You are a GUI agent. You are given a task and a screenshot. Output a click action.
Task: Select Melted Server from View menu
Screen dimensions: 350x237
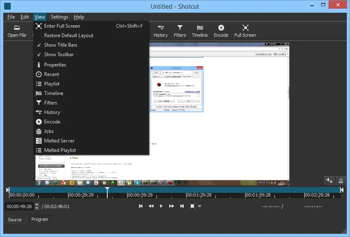click(59, 141)
